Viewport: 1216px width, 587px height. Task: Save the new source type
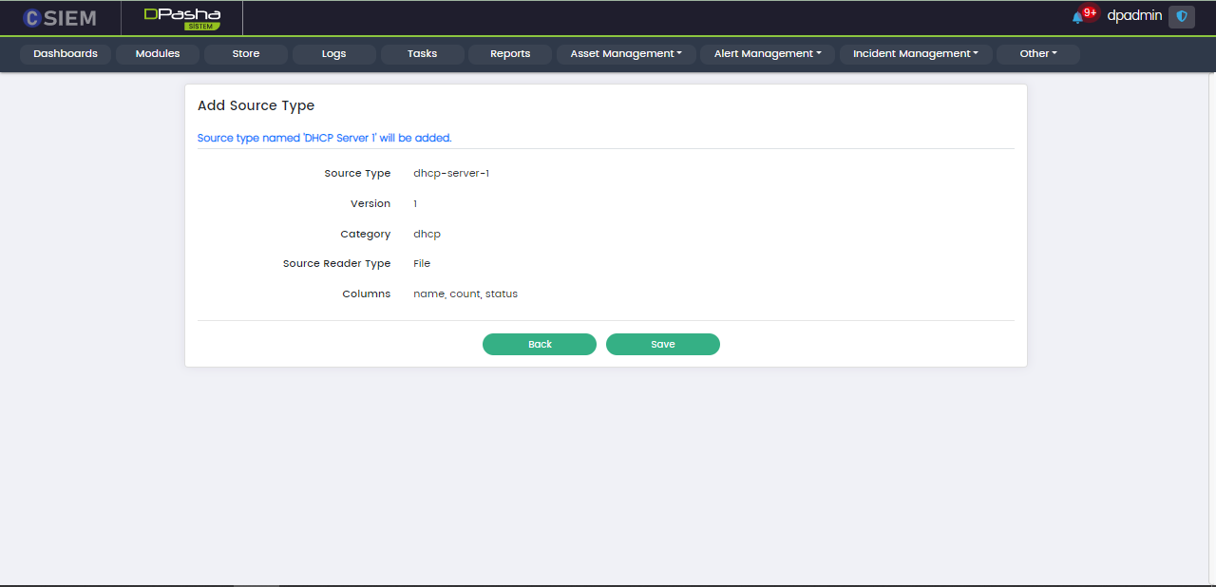pos(663,344)
